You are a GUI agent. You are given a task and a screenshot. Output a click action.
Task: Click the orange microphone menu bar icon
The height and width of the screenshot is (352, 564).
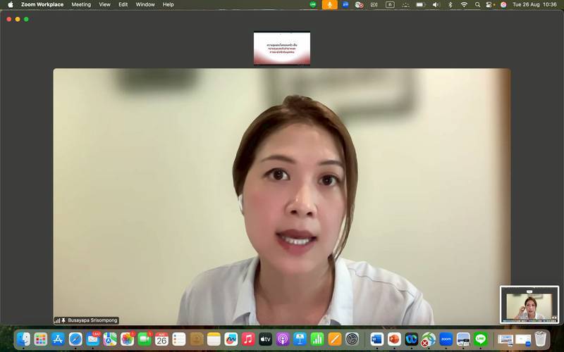pos(329,4)
